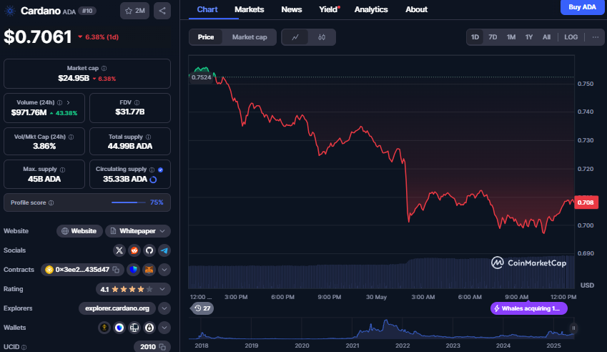Screen dimensions: 607x352
Task: Toggle LOG scale on chart
Action: point(571,37)
